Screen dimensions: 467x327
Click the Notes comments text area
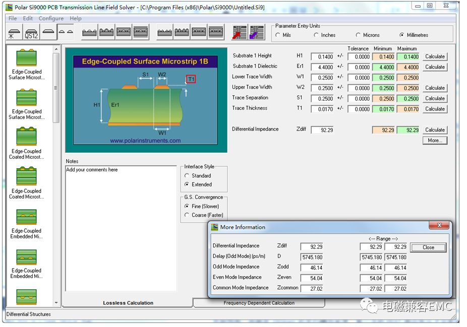121,229
